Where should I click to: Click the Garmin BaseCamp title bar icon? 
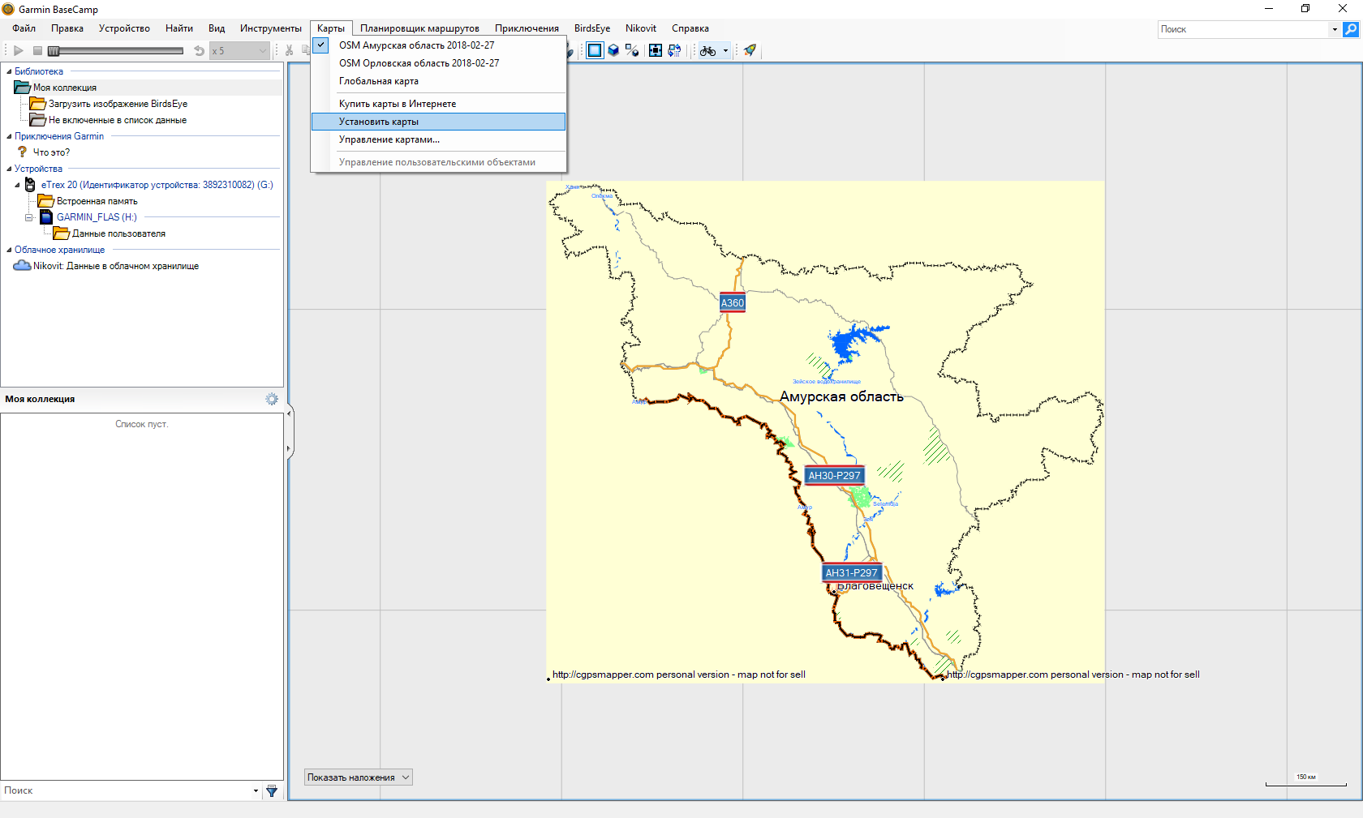point(8,9)
